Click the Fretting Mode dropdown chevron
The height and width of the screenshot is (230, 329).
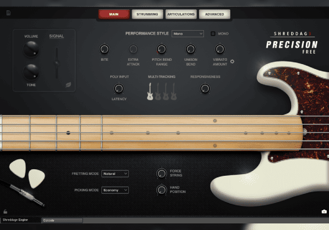click(126, 174)
